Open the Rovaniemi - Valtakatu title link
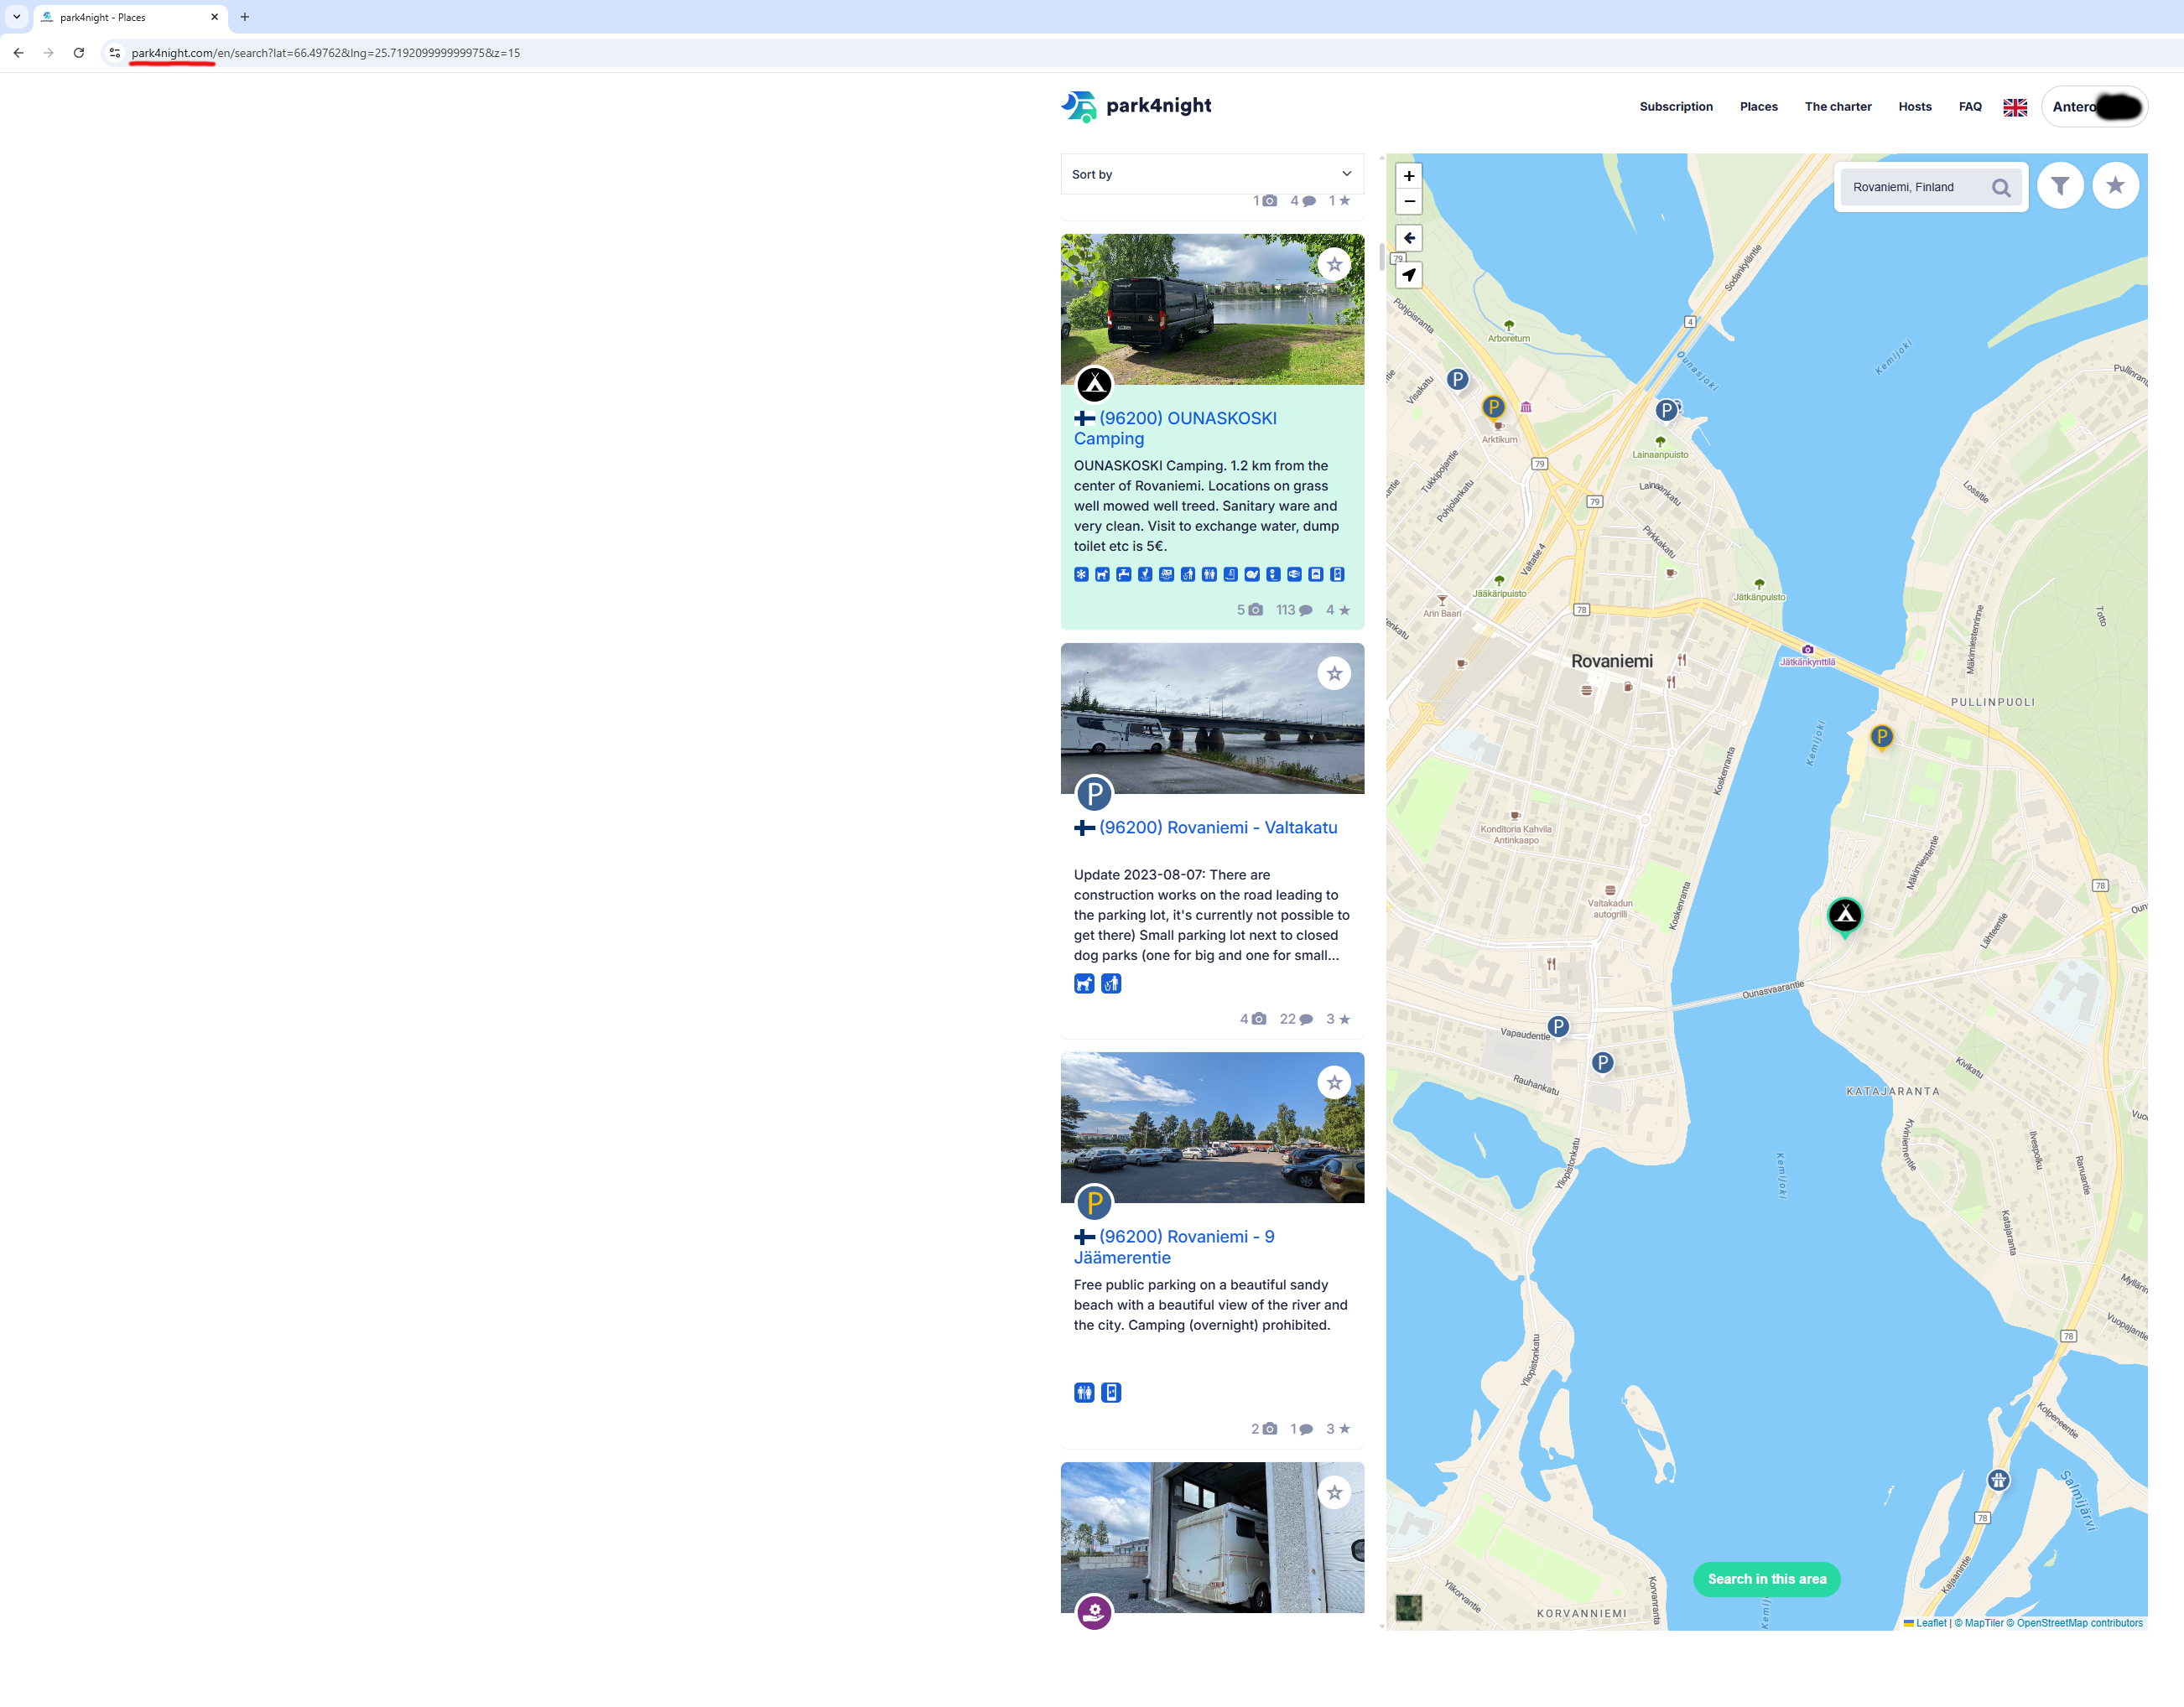Viewport: 2184px width, 1707px height. [1217, 828]
